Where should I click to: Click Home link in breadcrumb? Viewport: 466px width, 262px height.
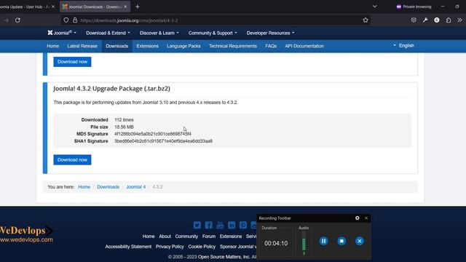tap(84, 187)
